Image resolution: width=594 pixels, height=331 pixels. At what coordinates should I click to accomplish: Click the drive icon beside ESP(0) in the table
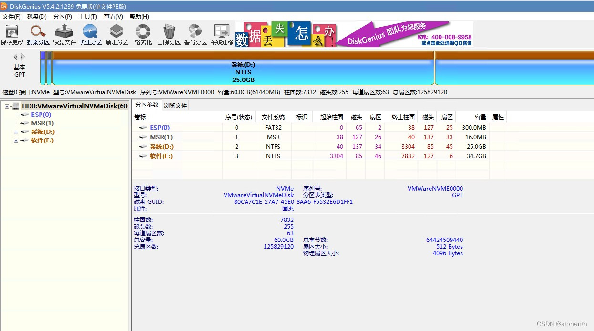click(x=143, y=128)
